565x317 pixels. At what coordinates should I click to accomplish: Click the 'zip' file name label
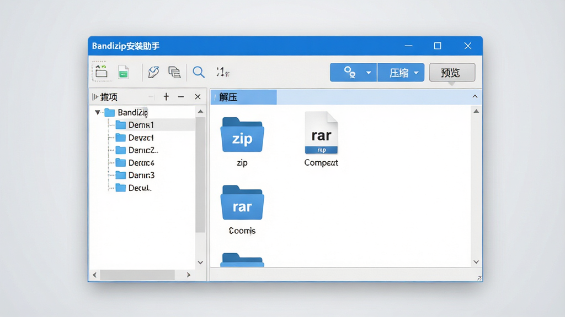(x=242, y=163)
